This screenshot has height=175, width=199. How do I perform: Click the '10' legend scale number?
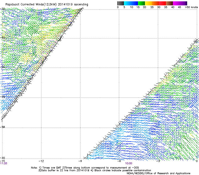(132, 7)
